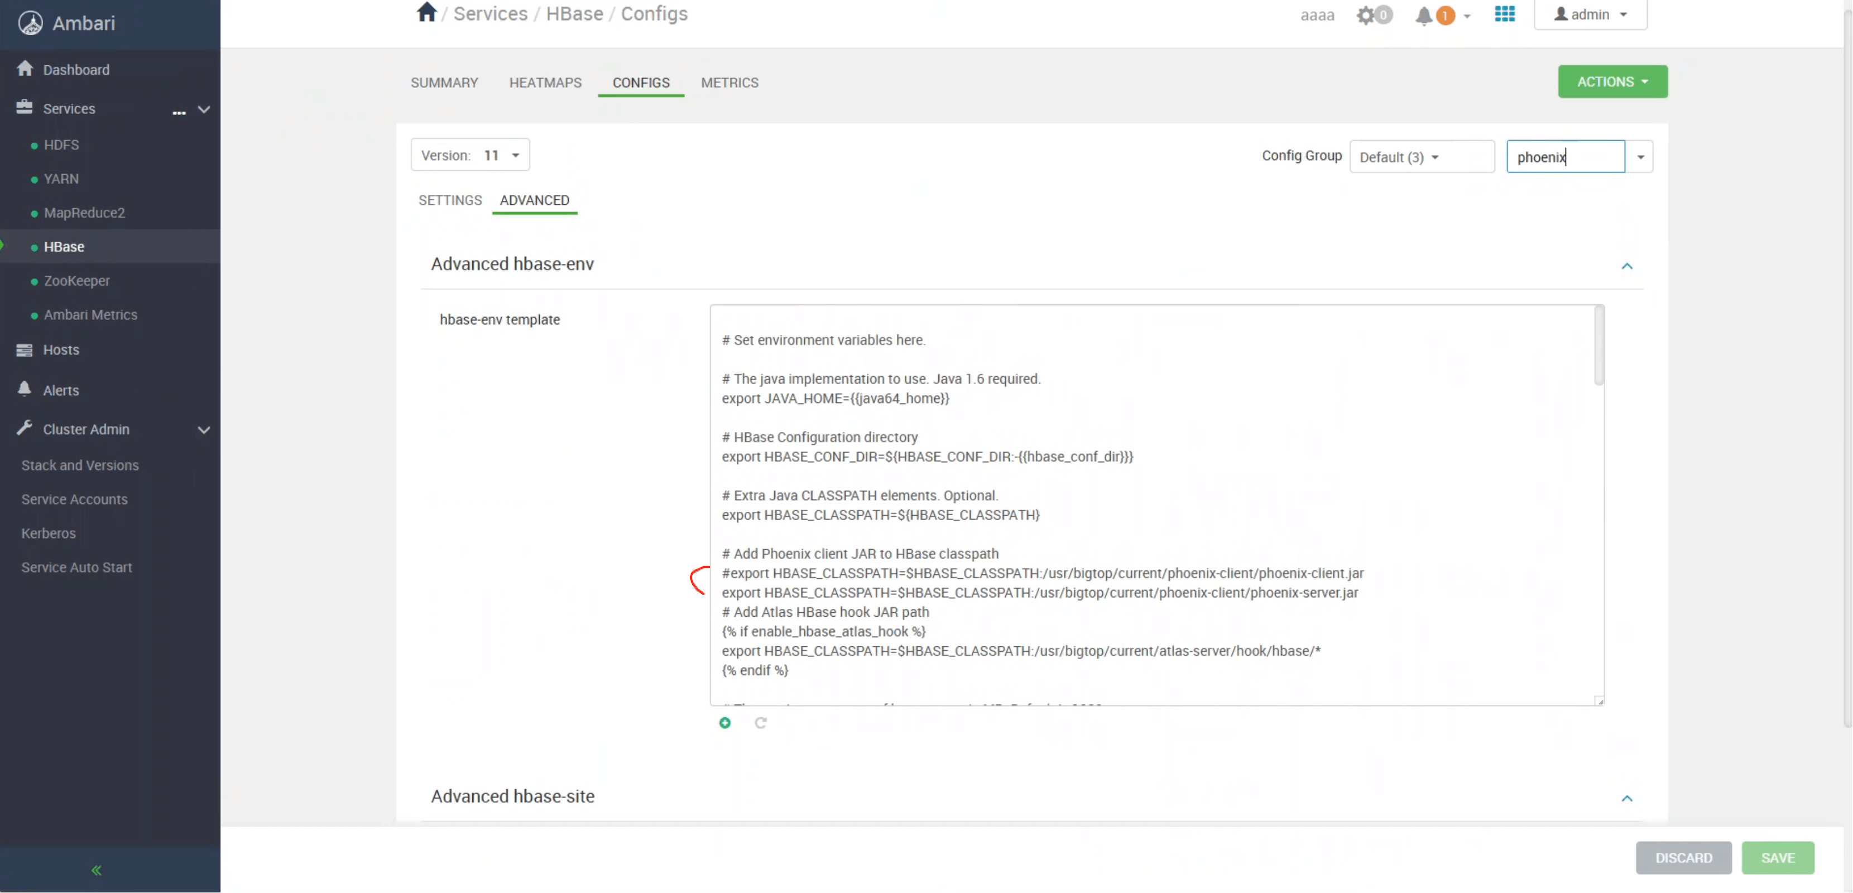
Task: Click the Dashboard house icon in sidebar
Action: (25, 68)
